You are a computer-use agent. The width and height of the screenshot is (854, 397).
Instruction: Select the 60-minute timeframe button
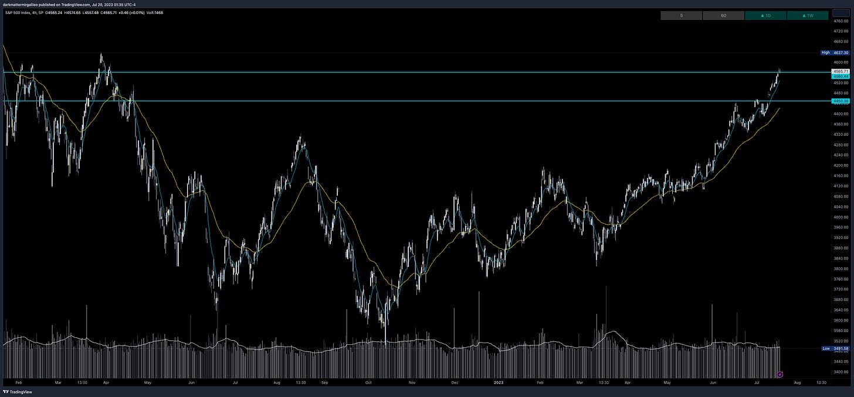pyautogui.click(x=723, y=15)
